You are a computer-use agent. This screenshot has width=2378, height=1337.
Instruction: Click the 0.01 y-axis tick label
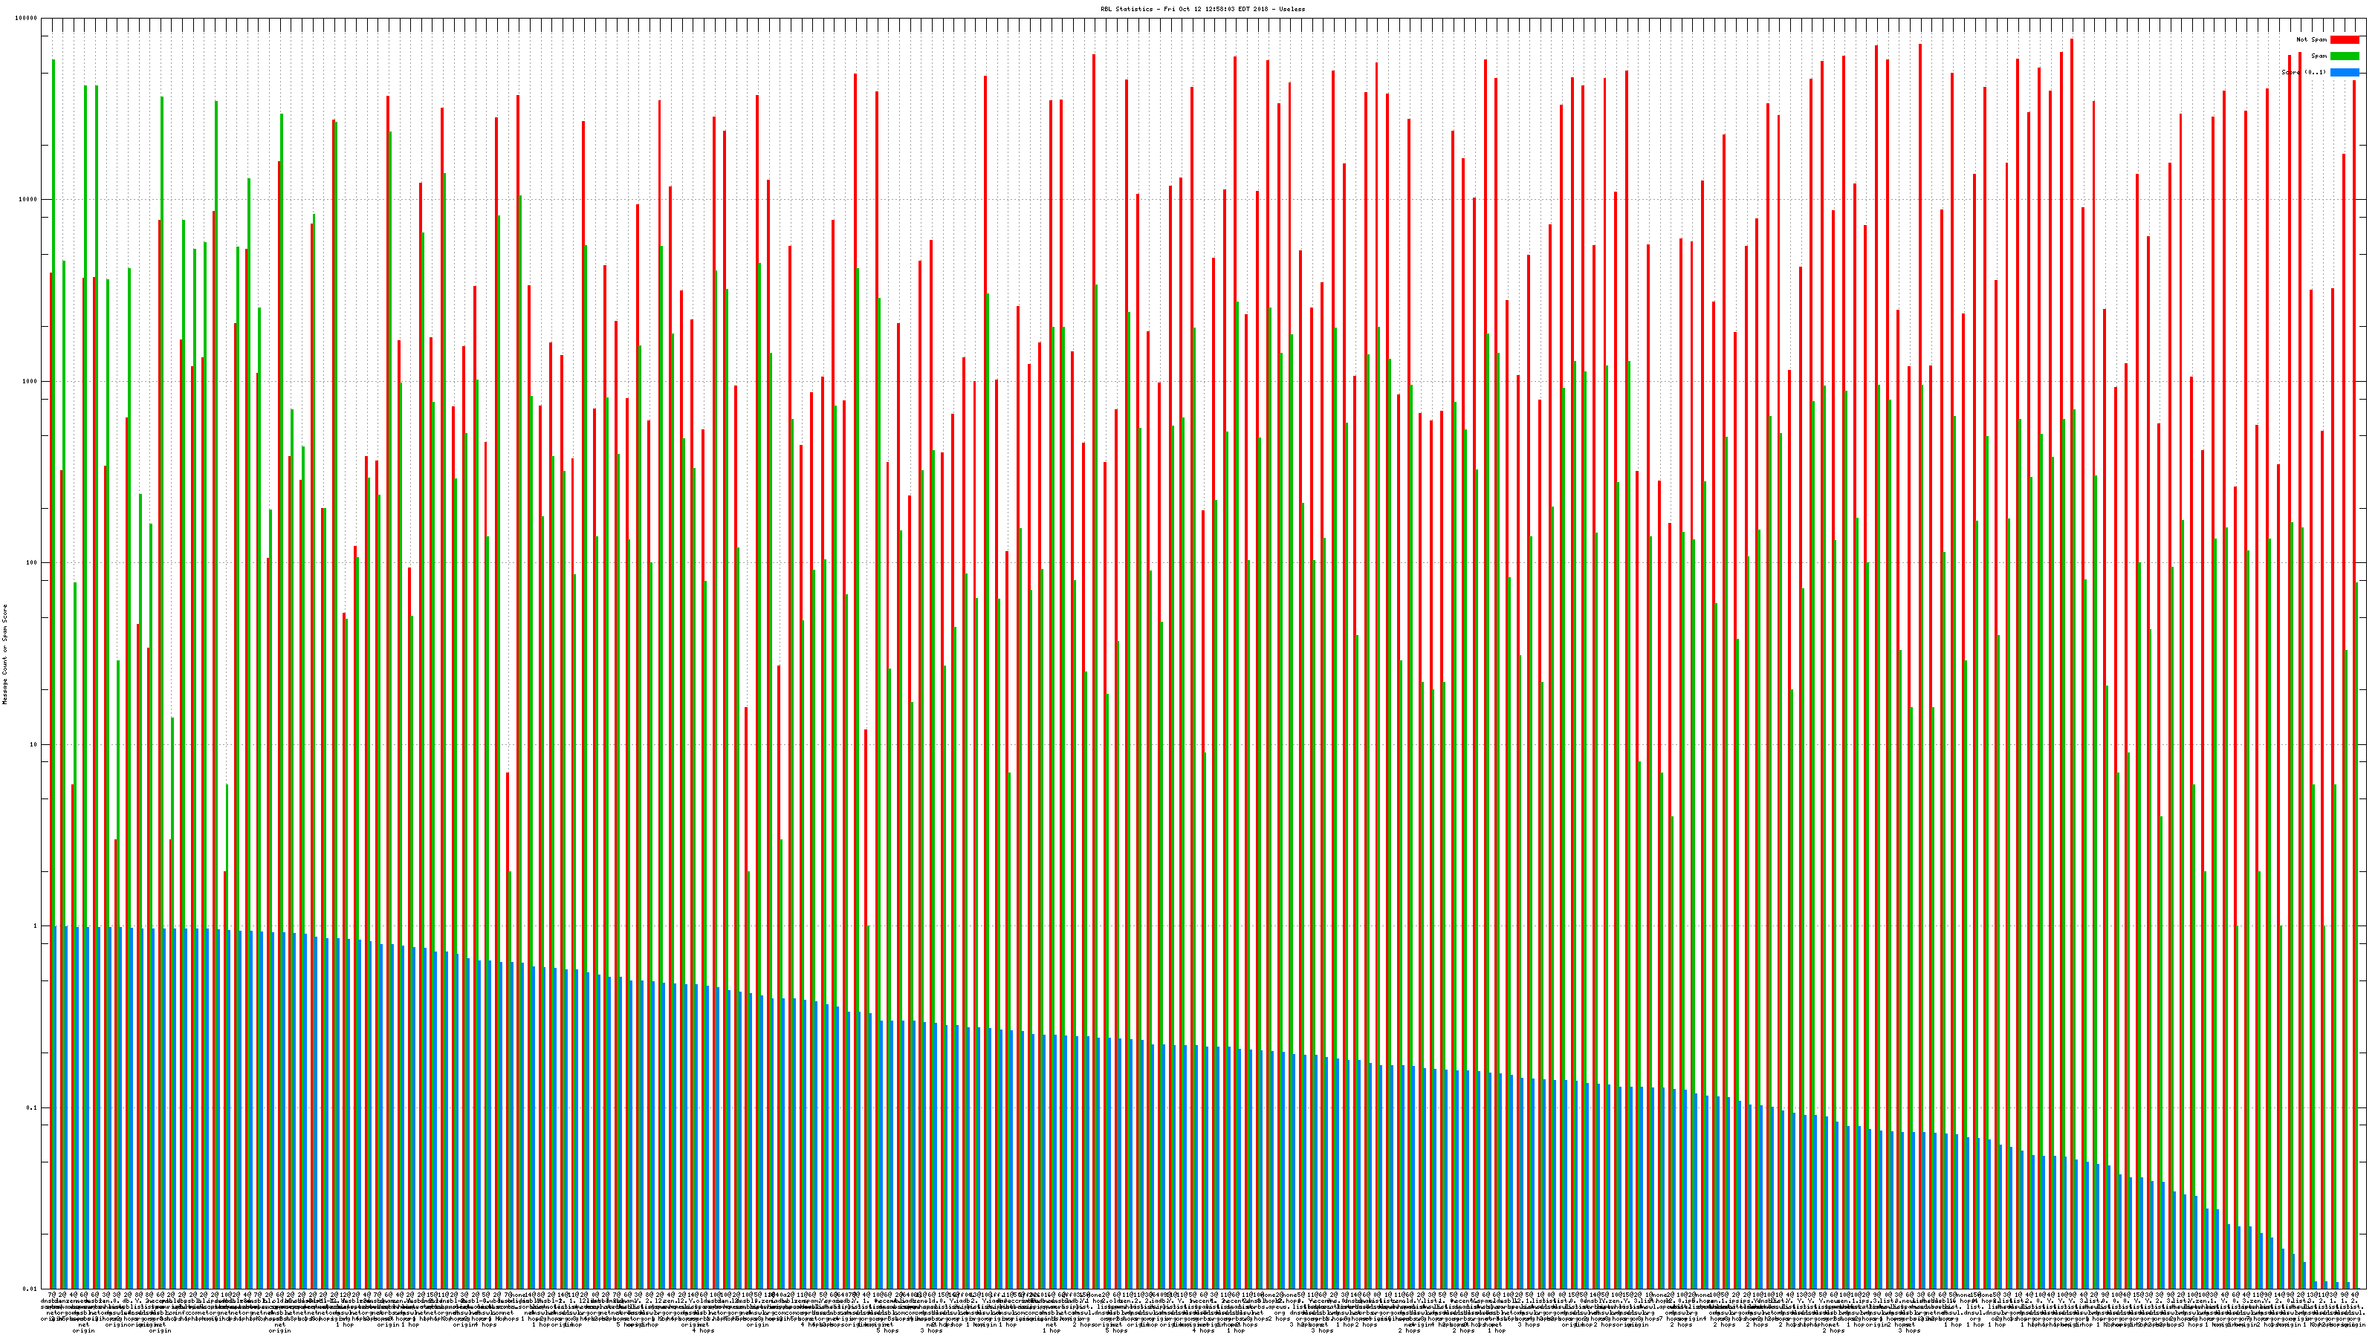point(30,1288)
